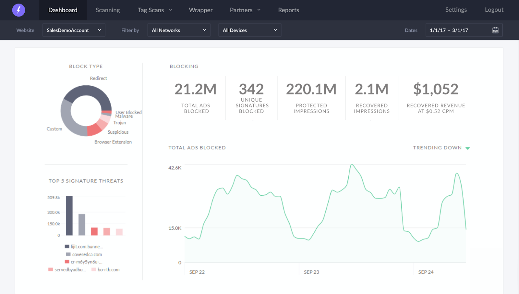This screenshot has width=519, height=294.
Task: Expand the Partners menu chevron
Action: coord(259,10)
